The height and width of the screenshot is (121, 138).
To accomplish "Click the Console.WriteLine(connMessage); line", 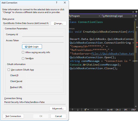I will (95, 65).
